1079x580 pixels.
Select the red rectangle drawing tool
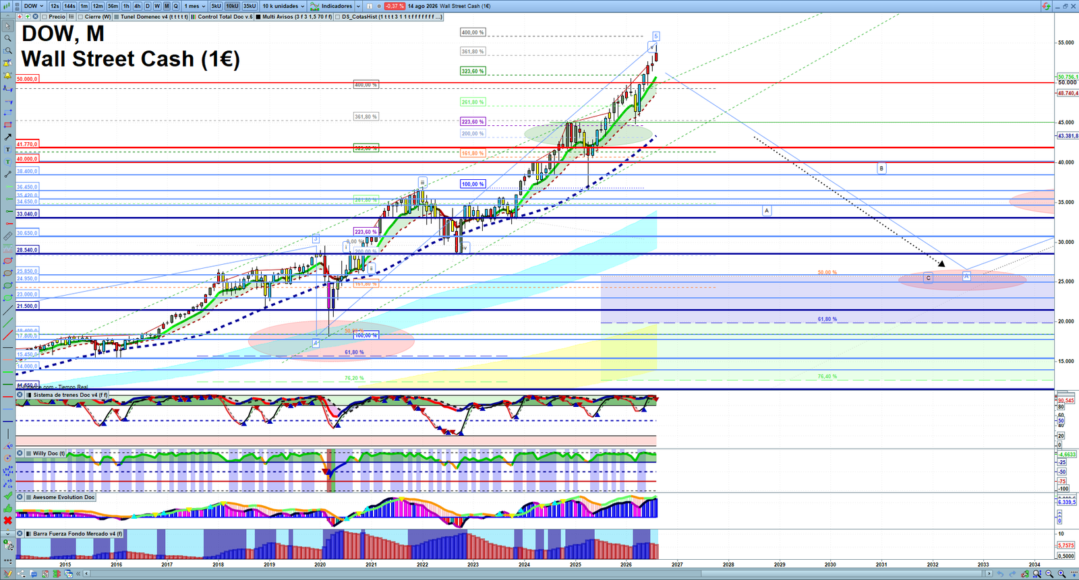tap(7, 125)
